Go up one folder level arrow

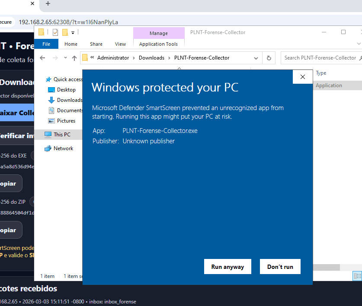pos(74,58)
